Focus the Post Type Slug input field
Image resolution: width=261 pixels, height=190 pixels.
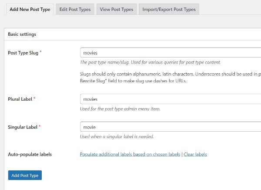tap(171, 53)
